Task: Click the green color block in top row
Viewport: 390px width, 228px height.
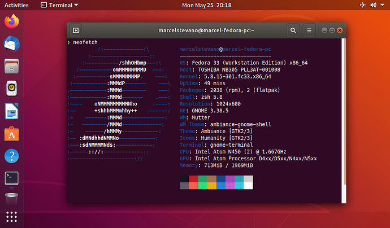Action: 202,179
